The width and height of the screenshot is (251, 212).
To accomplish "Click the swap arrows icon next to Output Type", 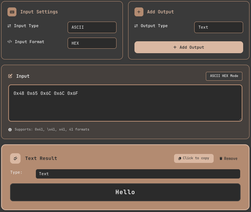I will [x=136, y=26].
